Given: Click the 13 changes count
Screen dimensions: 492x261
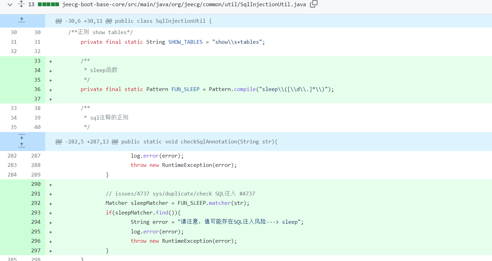Looking at the screenshot, I should point(31,4).
